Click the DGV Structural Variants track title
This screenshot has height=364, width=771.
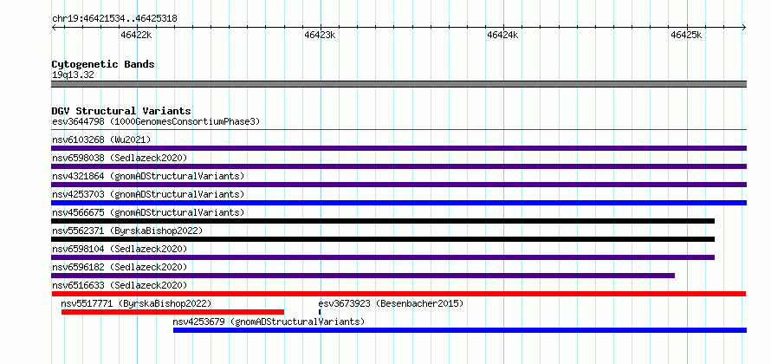121,111
